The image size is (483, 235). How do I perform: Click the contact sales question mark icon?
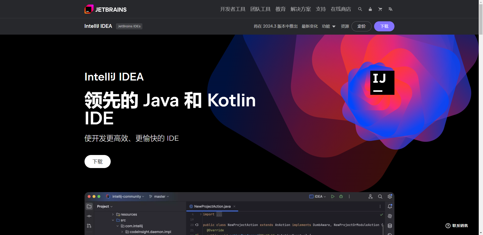(x=448, y=226)
